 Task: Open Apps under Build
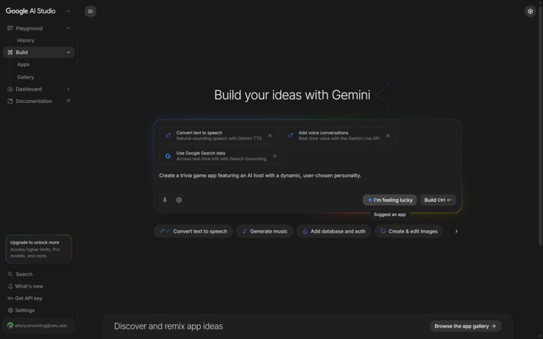click(23, 65)
